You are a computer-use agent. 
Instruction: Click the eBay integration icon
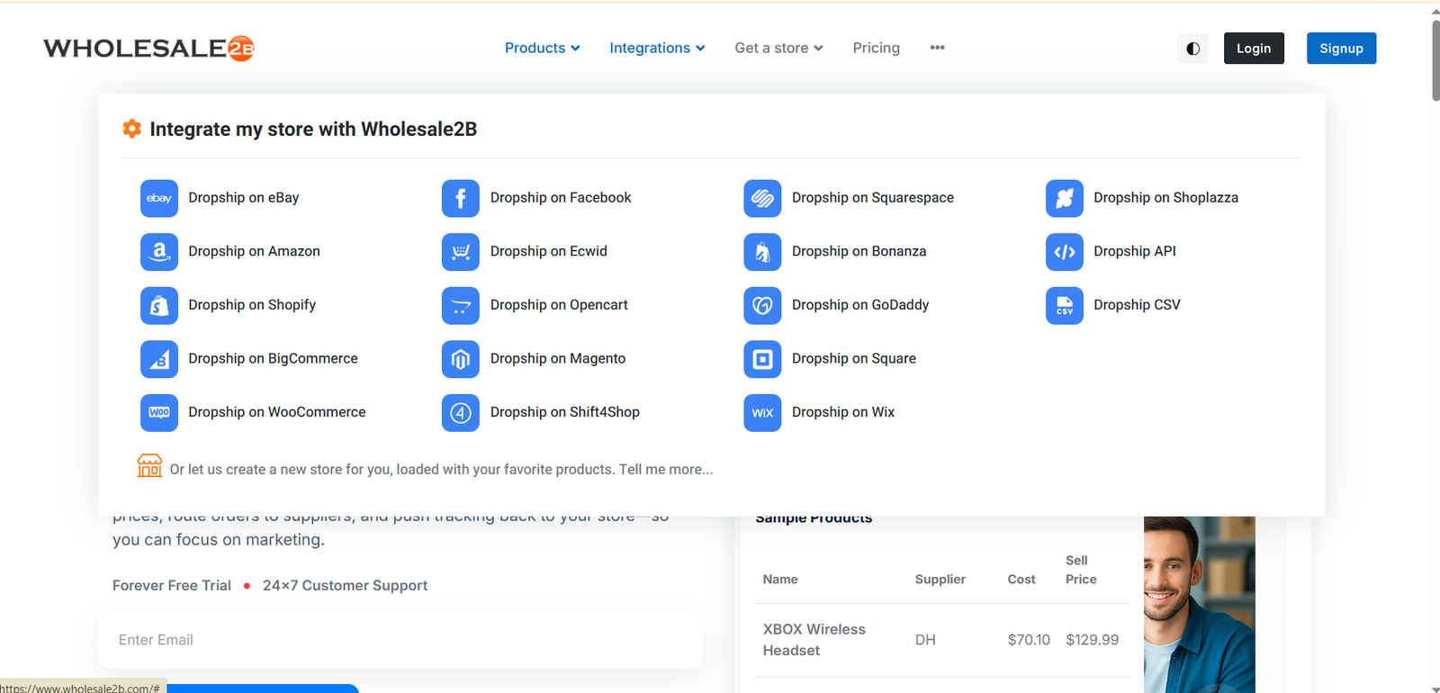tap(159, 198)
